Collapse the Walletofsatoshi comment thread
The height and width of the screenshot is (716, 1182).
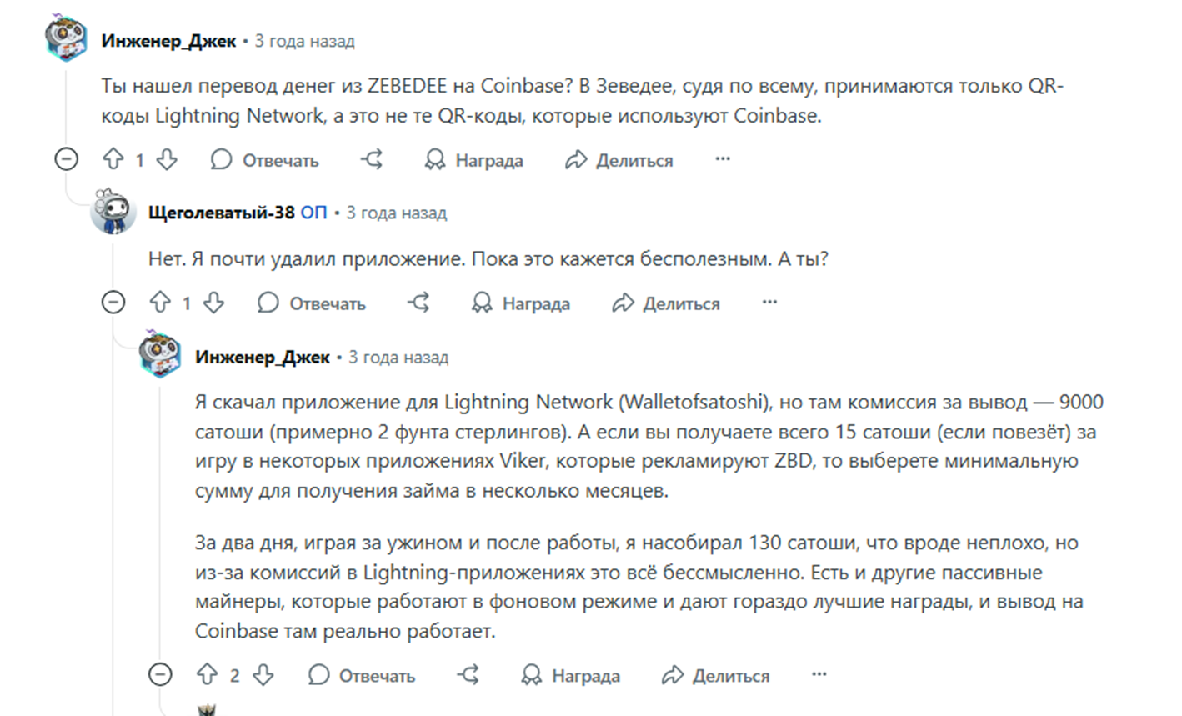pos(160,673)
